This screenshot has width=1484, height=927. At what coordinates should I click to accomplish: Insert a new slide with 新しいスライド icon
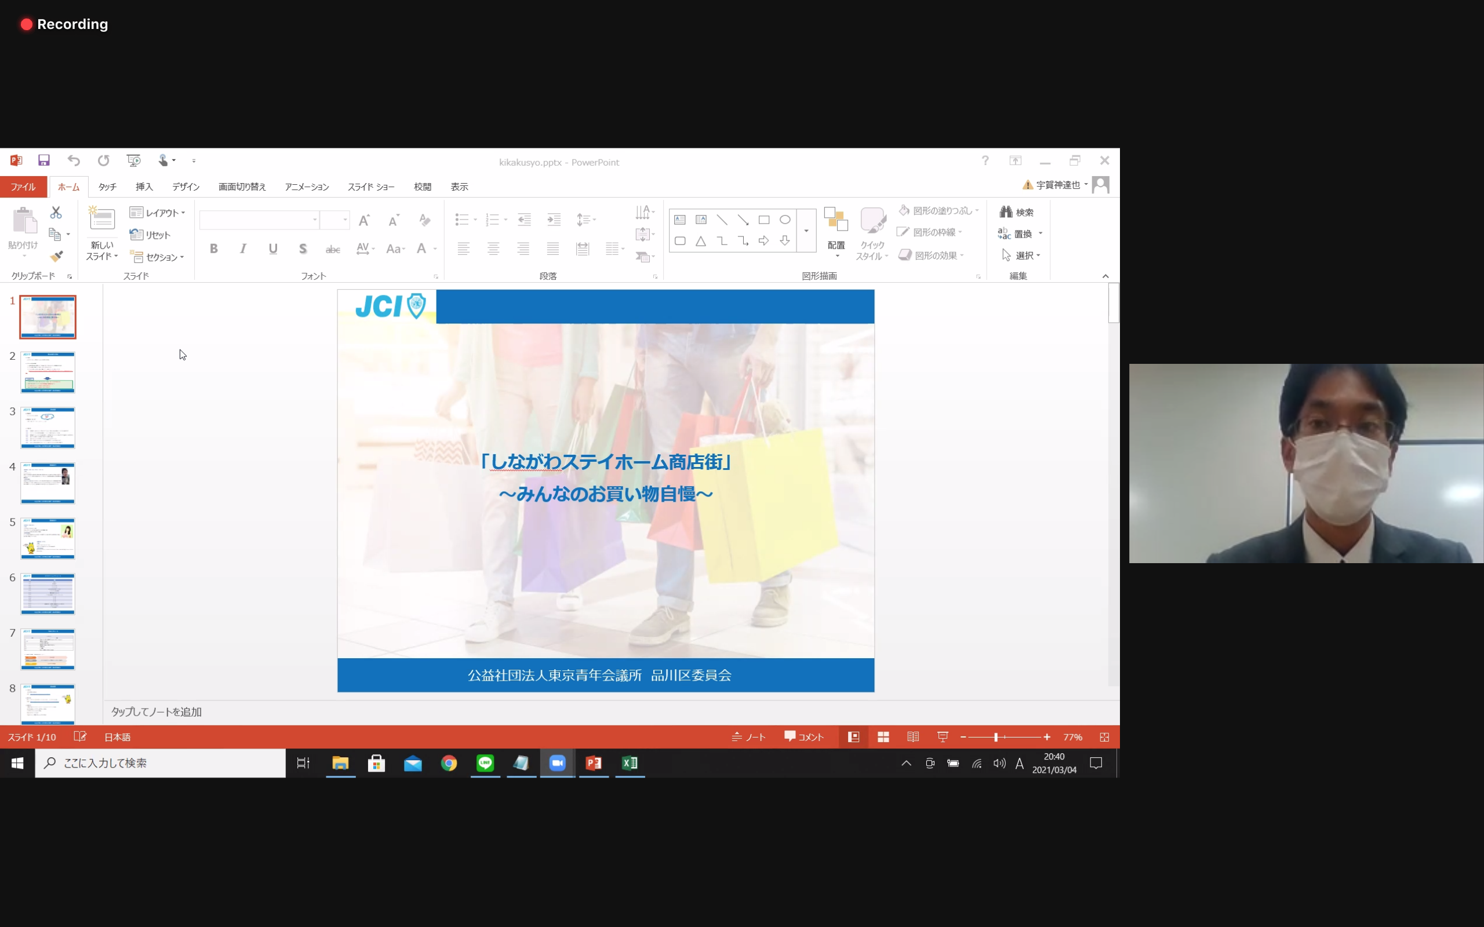pos(102,220)
